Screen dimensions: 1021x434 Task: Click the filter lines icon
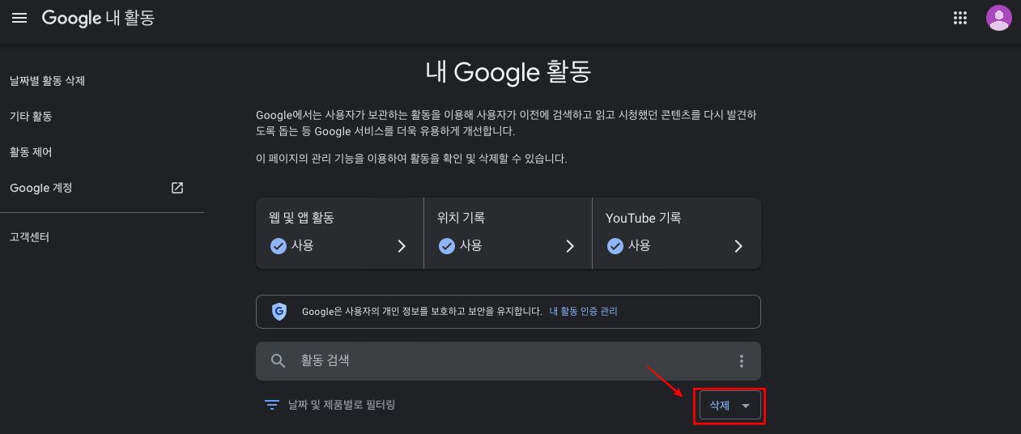tap(272, 404)
